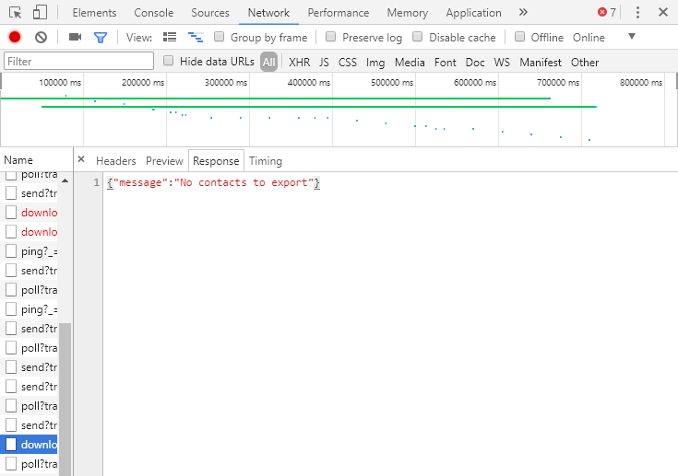Click the Filter text input field

click(x=77, y=62)
